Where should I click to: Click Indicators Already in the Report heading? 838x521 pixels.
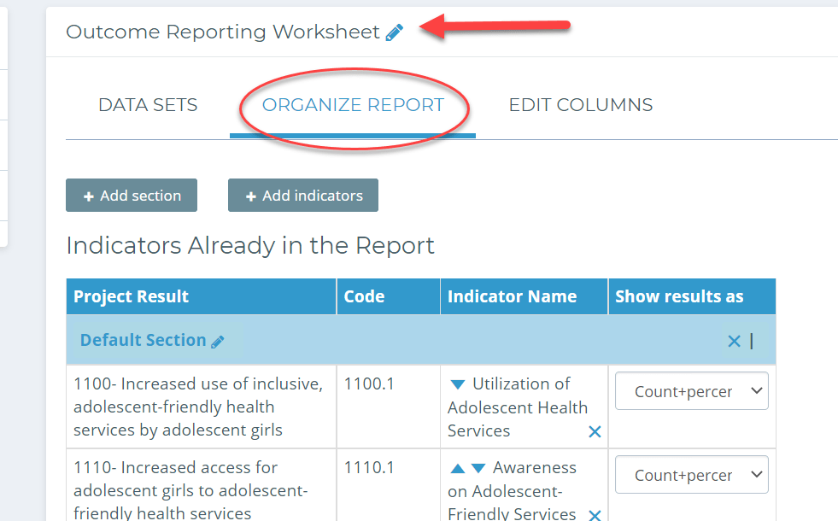pyautogui.click(x=250, y=246)
